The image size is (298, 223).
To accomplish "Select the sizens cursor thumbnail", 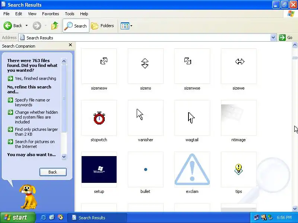I will click(146, 66).
